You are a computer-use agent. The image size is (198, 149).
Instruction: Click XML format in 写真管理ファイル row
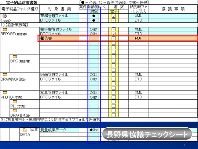click(x=138, y=92)
